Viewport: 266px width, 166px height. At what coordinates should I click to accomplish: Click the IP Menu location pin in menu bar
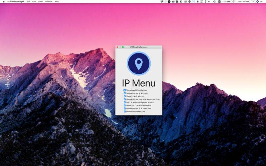[169, 2]
